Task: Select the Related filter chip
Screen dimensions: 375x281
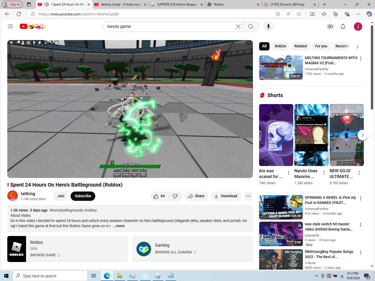Action: pos(301,46)
